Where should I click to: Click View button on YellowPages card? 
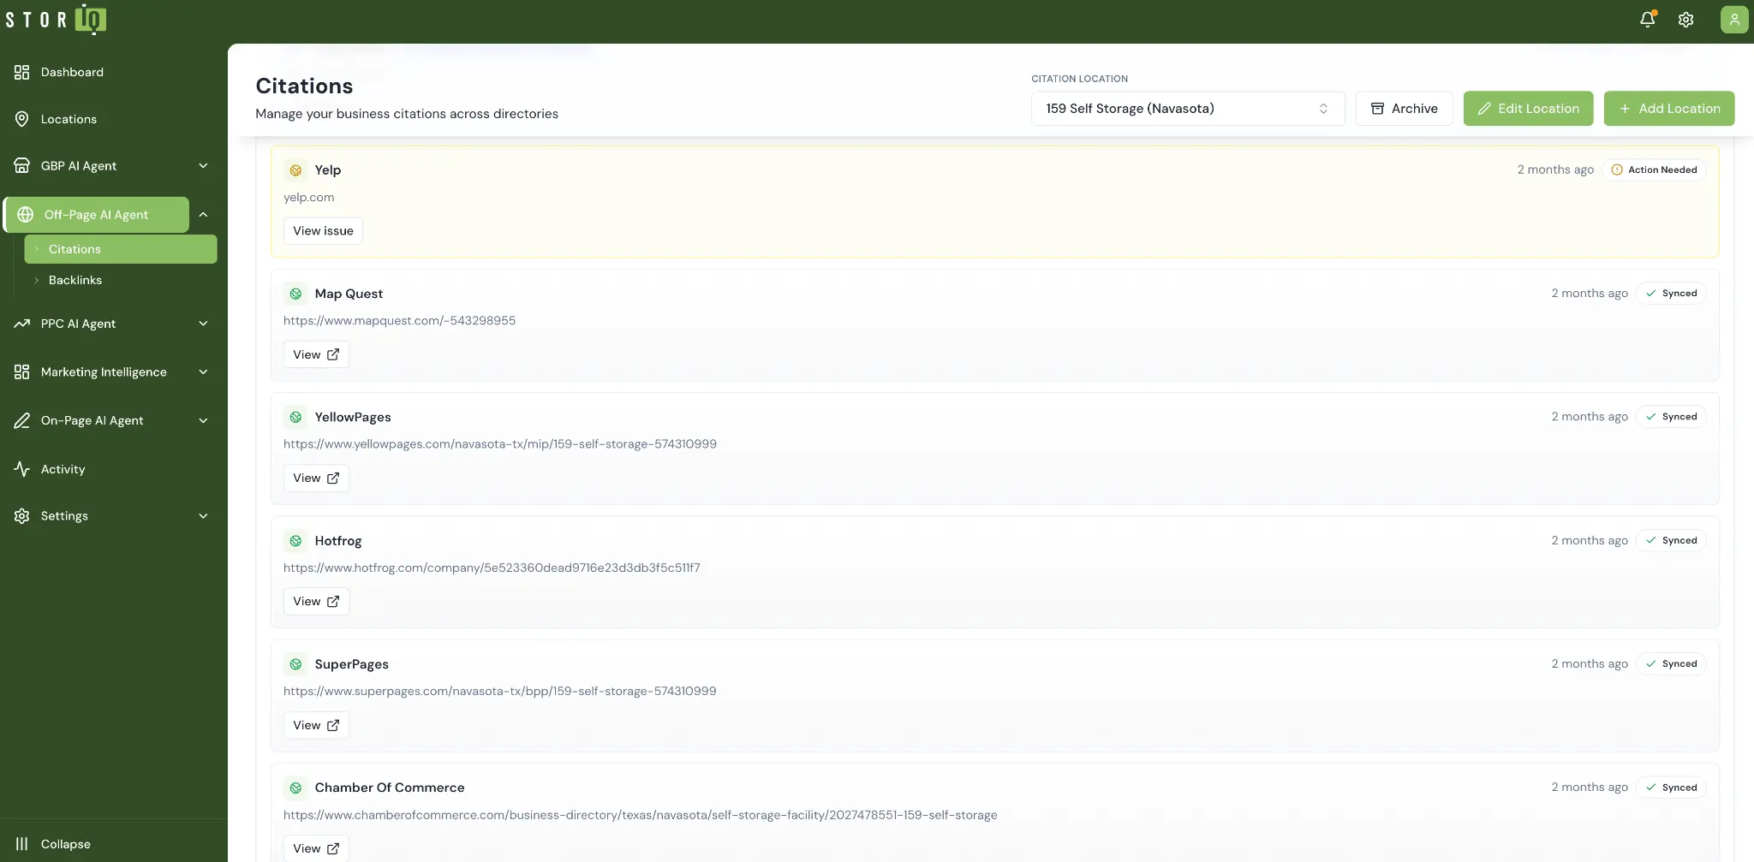(316, 479)
